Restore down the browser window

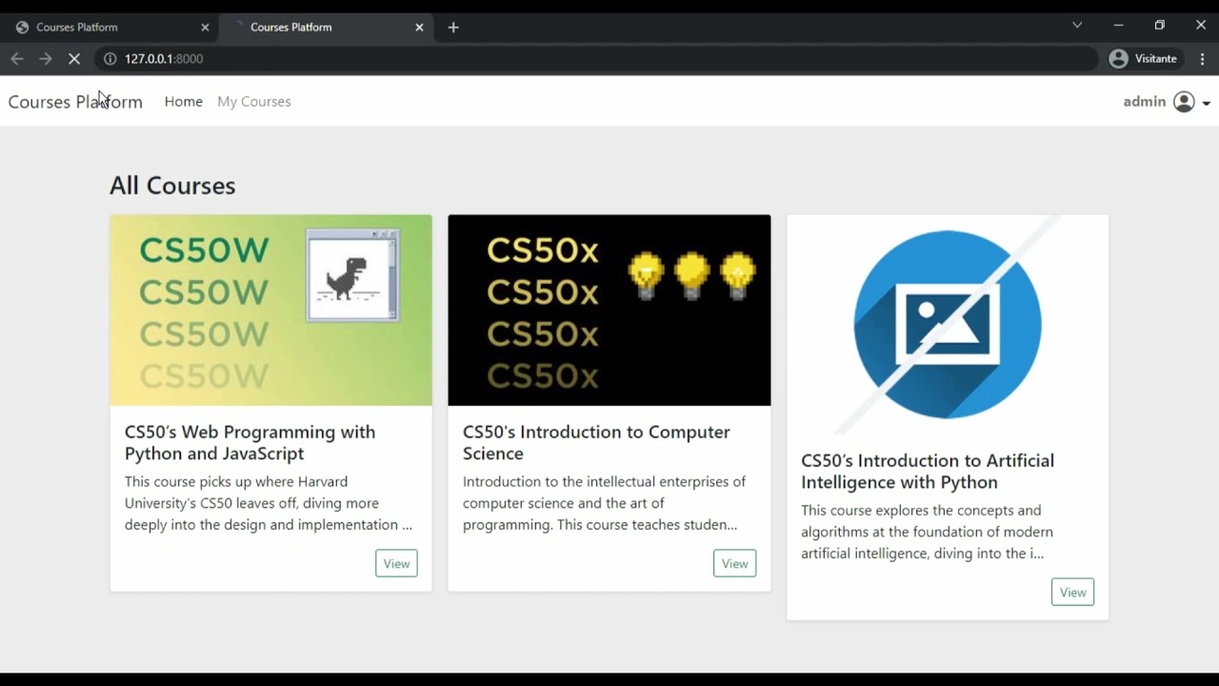pos(1160,26)
